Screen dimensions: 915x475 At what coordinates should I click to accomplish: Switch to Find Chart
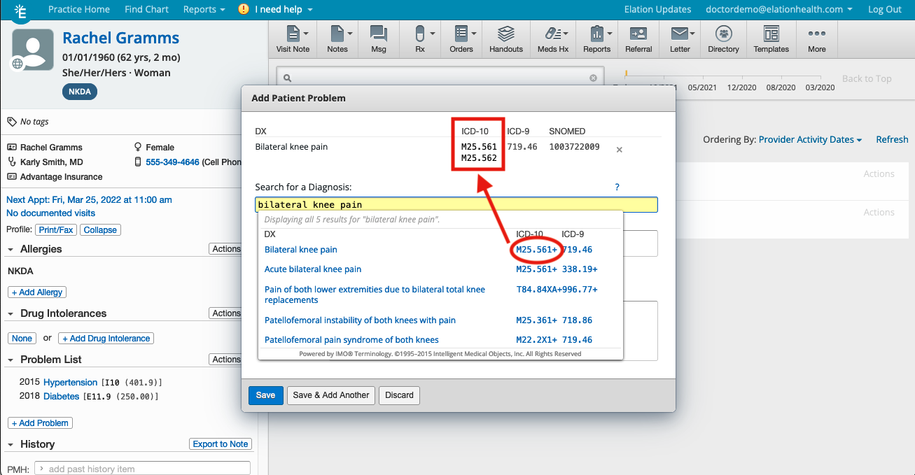click(x=146, y=9)
